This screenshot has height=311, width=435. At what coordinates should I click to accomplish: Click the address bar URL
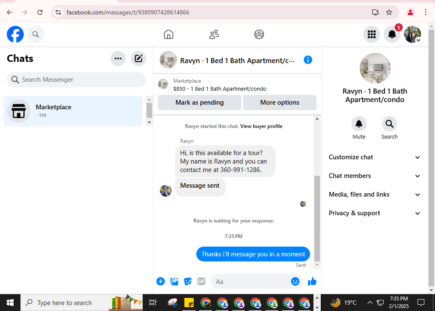(x=128, y=12)
